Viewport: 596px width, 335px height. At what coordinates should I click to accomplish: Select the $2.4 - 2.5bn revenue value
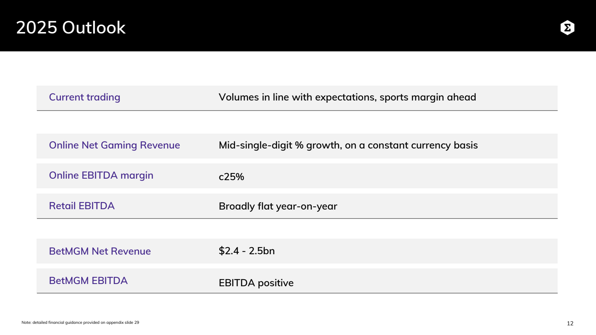[247, 251]
